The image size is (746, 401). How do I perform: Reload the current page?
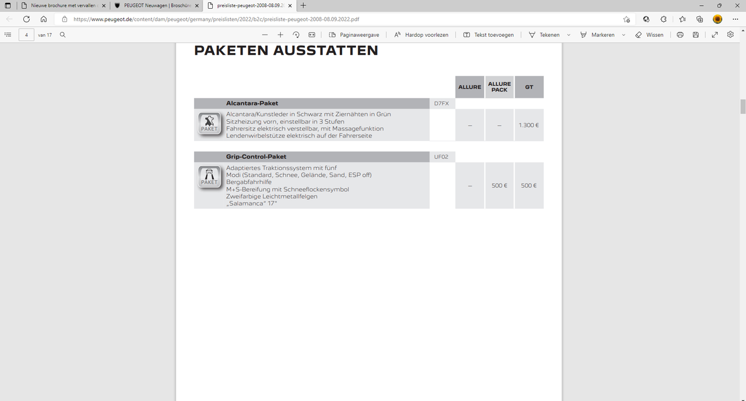pyautogui.click(x=26, y=19)
